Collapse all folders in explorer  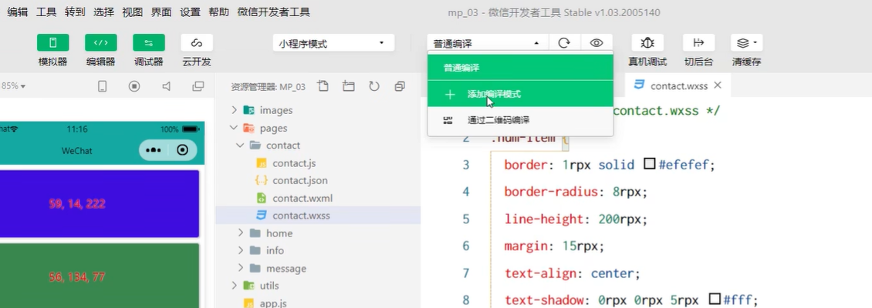coord(399,86)
